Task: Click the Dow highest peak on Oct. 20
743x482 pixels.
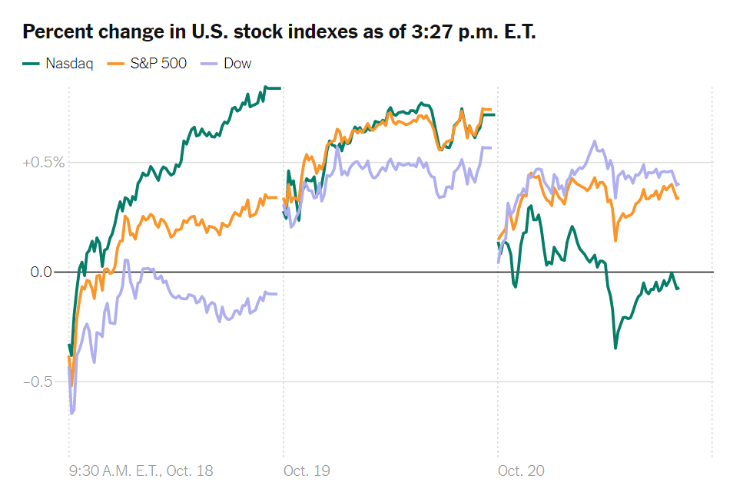Action: coord(595,141)
